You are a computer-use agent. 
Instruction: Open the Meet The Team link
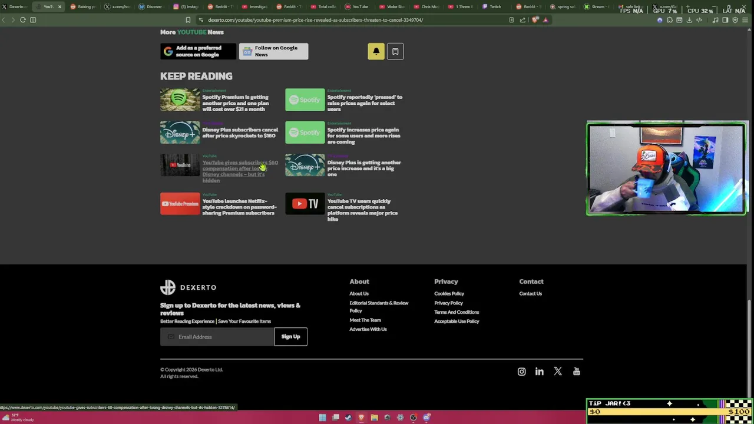coord(365,320)
